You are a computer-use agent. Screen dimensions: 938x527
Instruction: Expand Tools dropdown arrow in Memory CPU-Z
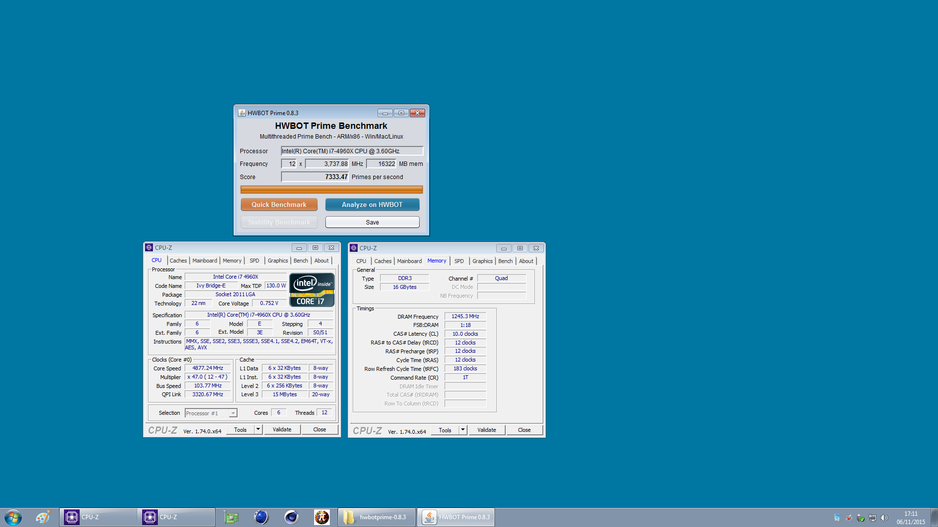coord(463,430)
